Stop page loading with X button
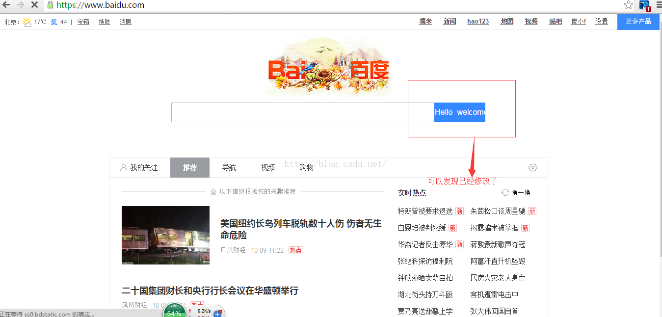The width and height of the screenshot is (662, 317). [x=34, y=5]
